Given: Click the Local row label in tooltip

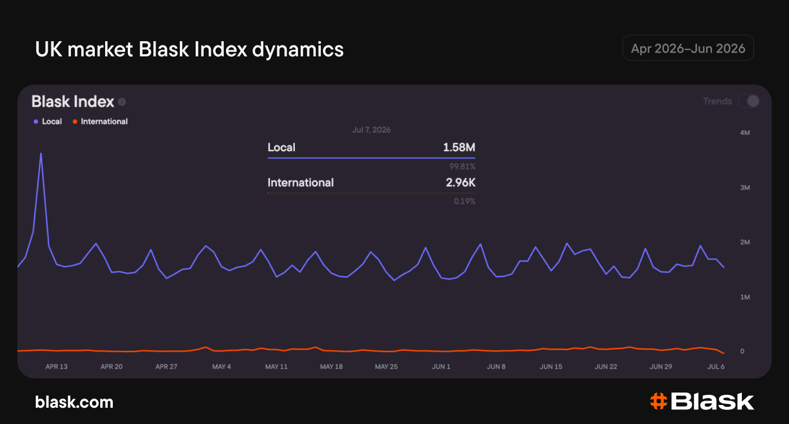Looking at the screenshot, I should click(x=282, y=147).
